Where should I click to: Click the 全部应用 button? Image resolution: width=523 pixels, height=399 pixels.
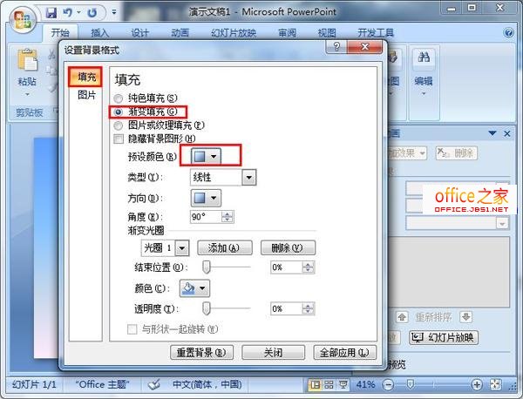click(x=344, y=352)
